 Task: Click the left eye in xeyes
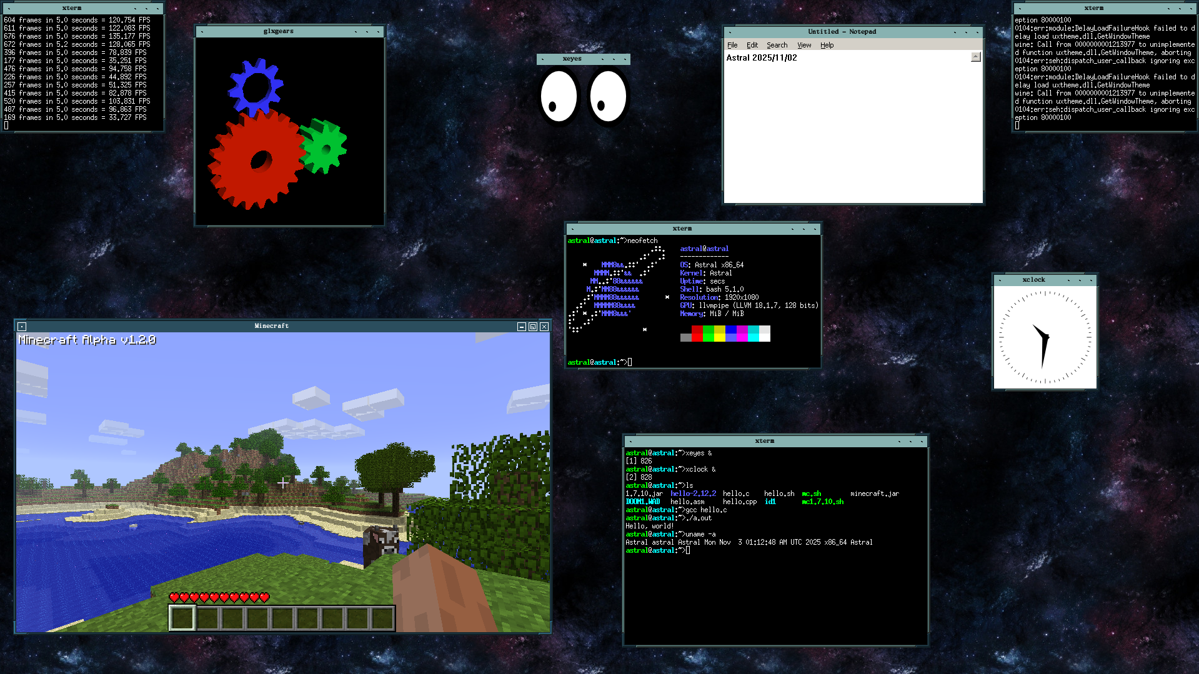pyautogui.click(x=558, y=96)
